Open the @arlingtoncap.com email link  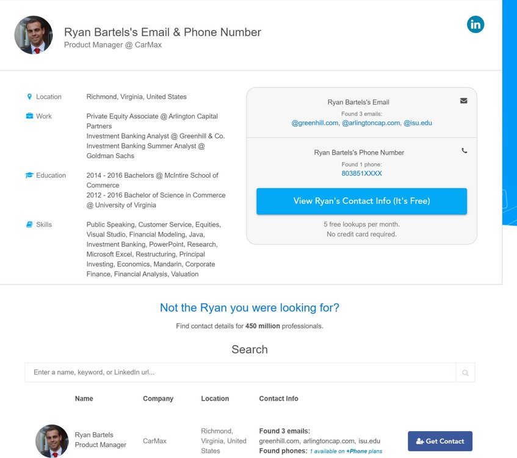371,123
